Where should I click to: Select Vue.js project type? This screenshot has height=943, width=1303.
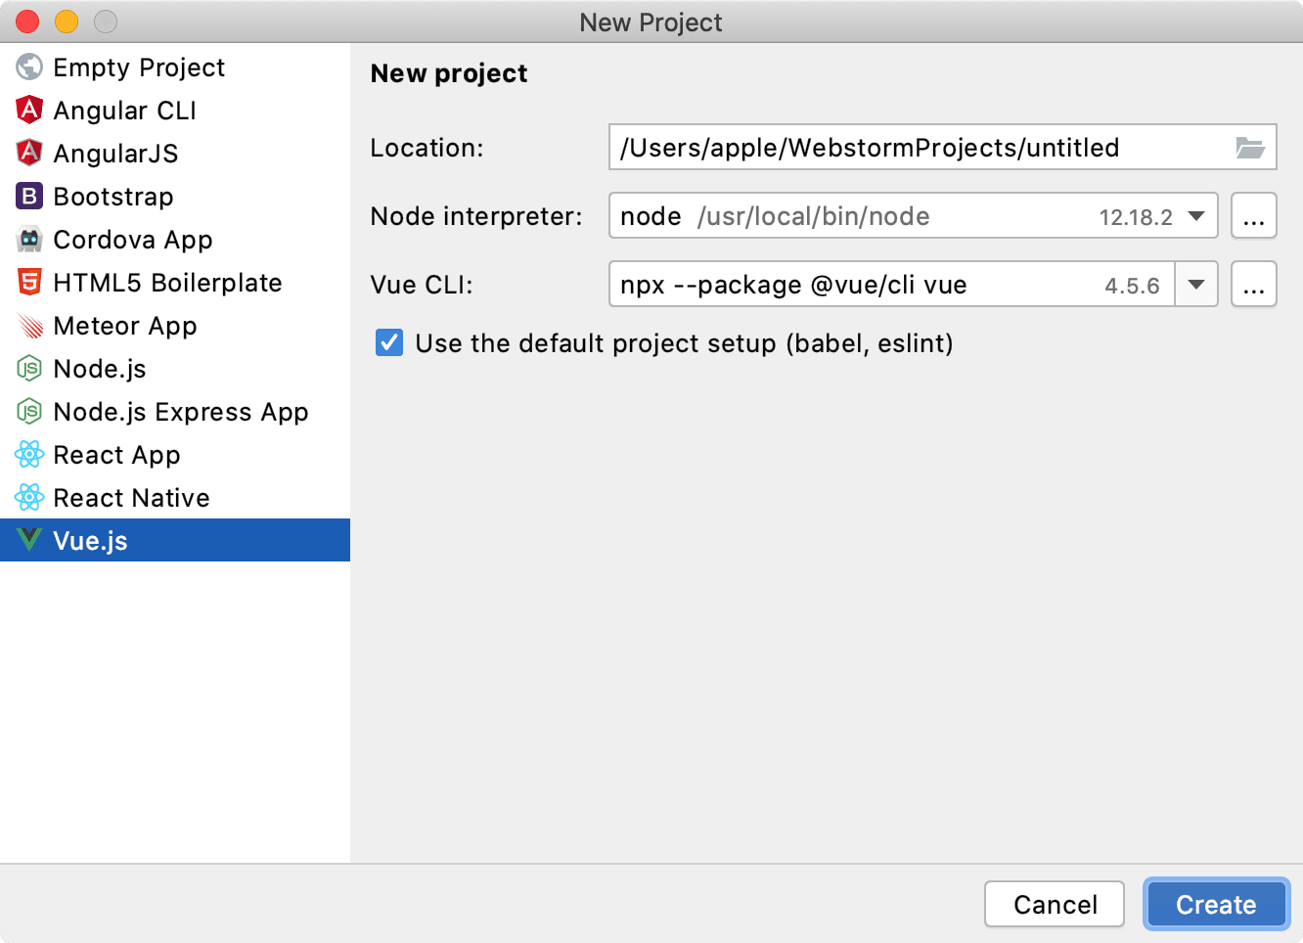click(x=175, y=540)
